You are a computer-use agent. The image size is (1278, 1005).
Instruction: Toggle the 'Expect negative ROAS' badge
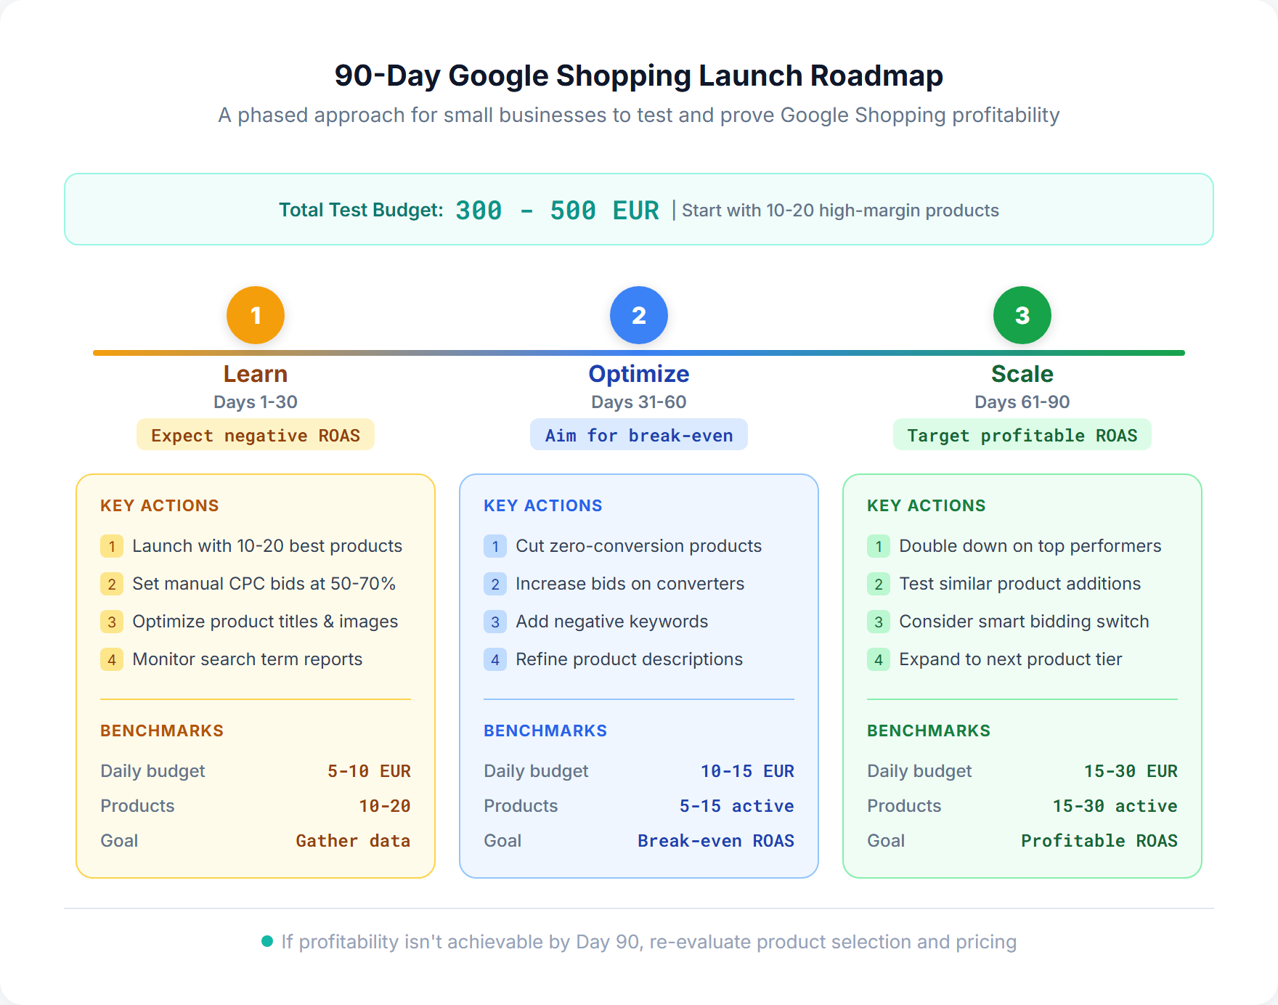pos(255,434)
